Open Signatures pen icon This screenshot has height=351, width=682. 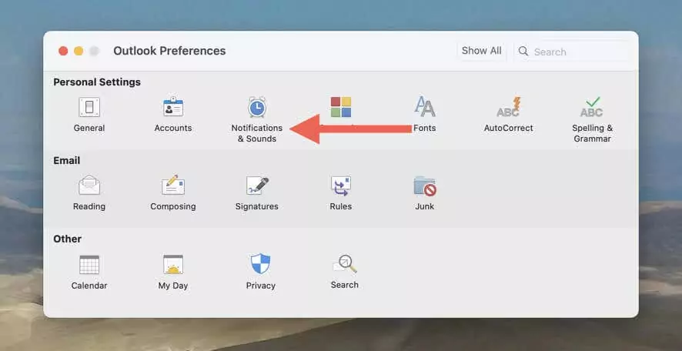[x=257, y=186]
